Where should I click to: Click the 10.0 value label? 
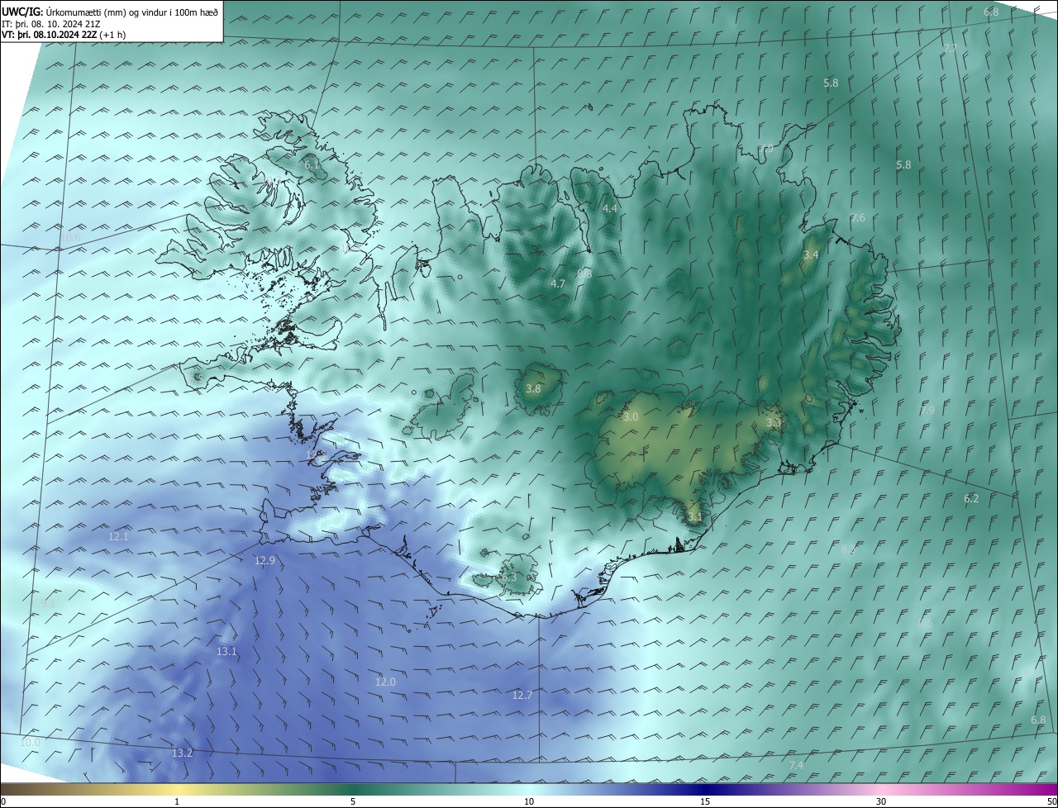[x=29, y=742]
